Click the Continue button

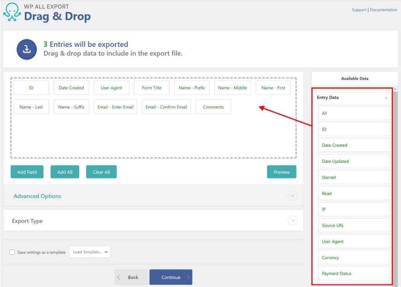tap(171, 276)
